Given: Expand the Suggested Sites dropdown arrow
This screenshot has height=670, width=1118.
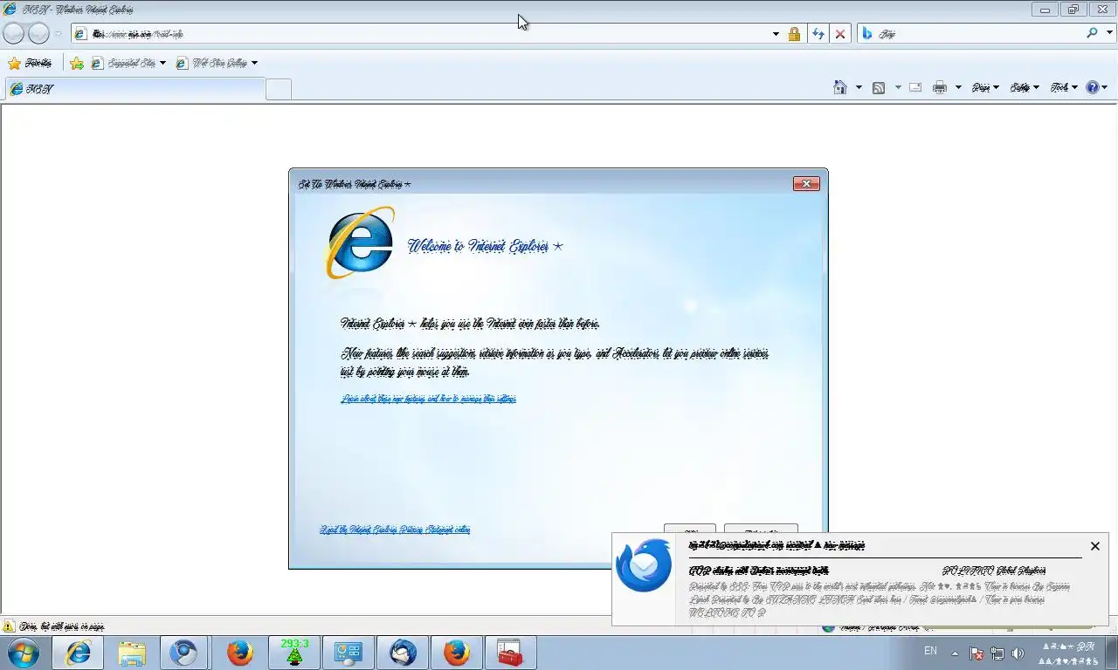Looking at the screenshot, I should point(162,63).
